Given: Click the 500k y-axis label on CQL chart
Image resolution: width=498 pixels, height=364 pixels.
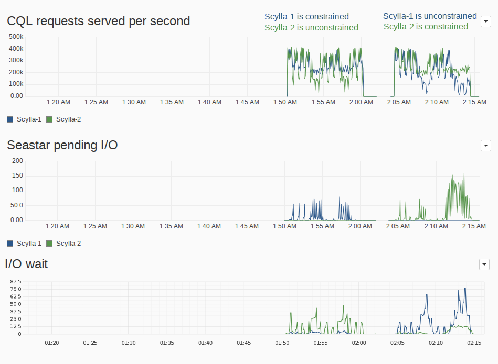Looking at the screenshot, I should tap(16, 37).
